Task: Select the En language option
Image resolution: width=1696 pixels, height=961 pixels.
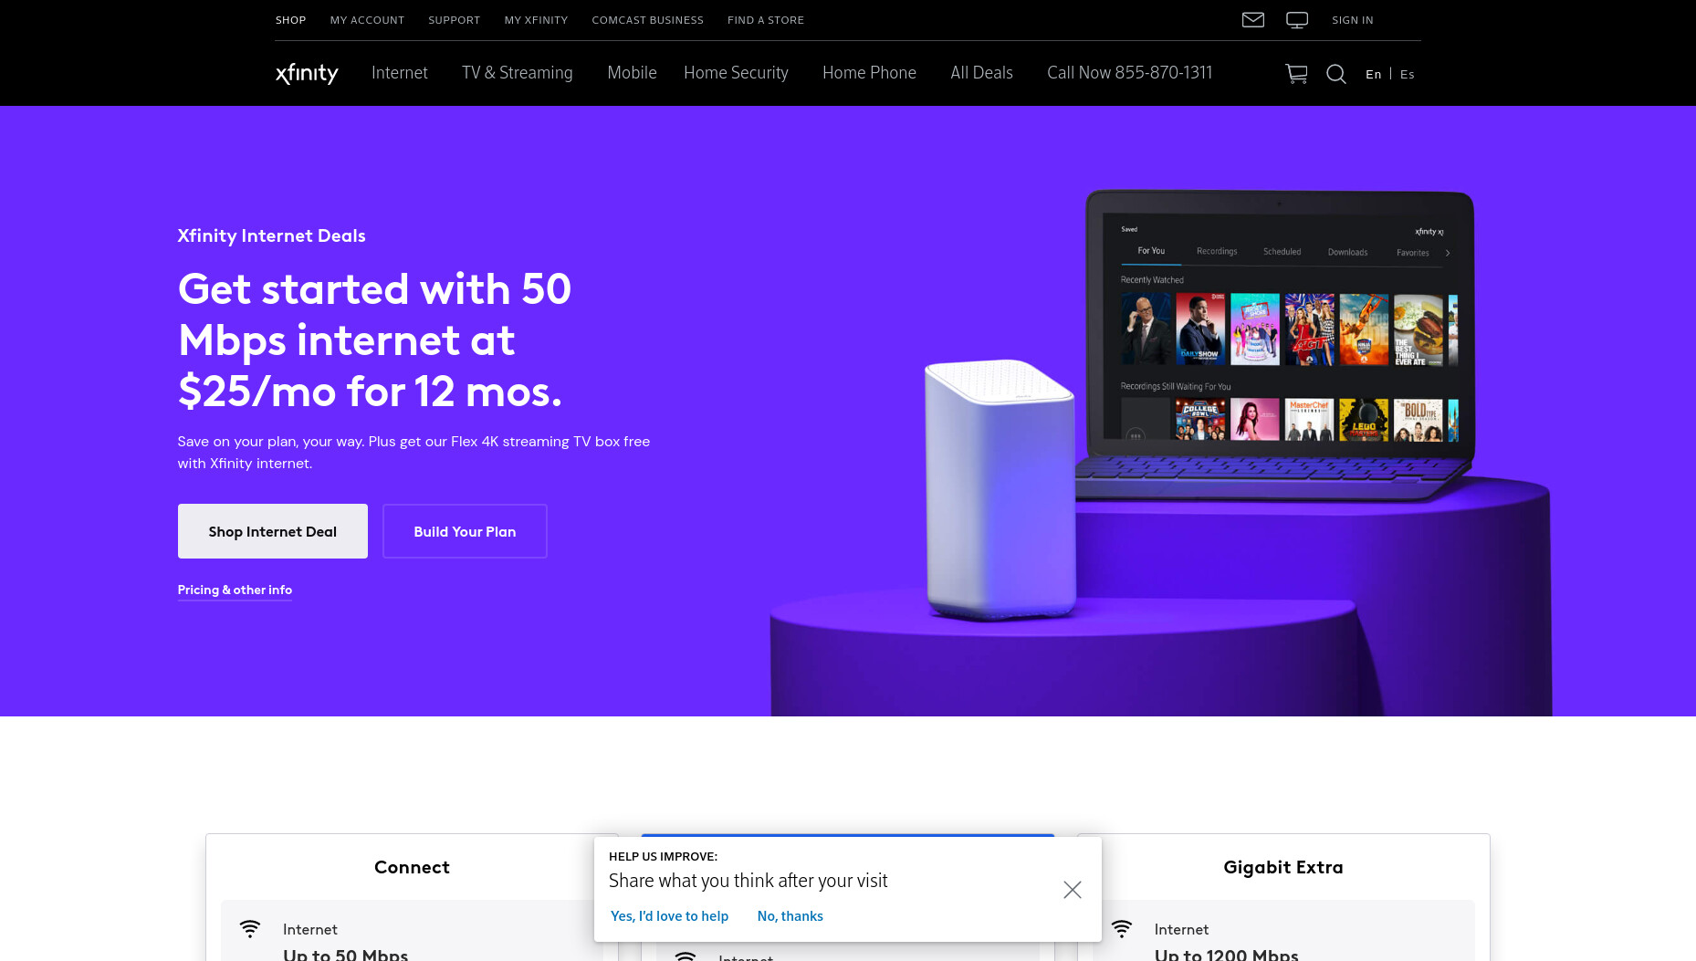Action: click(x=1374, y=74)
